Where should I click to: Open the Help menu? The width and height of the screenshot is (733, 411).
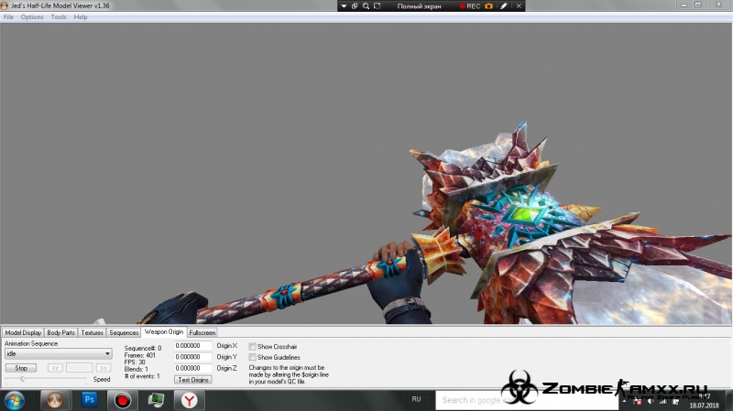[x=81, y=16]
